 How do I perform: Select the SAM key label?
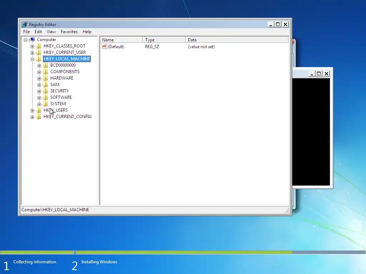(x=55, y=84)
